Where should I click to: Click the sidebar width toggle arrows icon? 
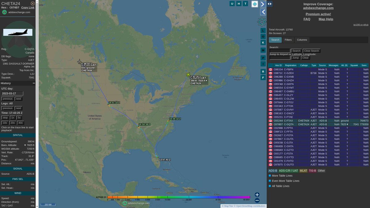click(x=270, y=4)
